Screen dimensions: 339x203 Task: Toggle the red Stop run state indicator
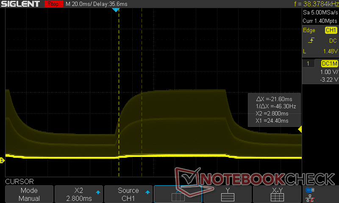point(52,4)
